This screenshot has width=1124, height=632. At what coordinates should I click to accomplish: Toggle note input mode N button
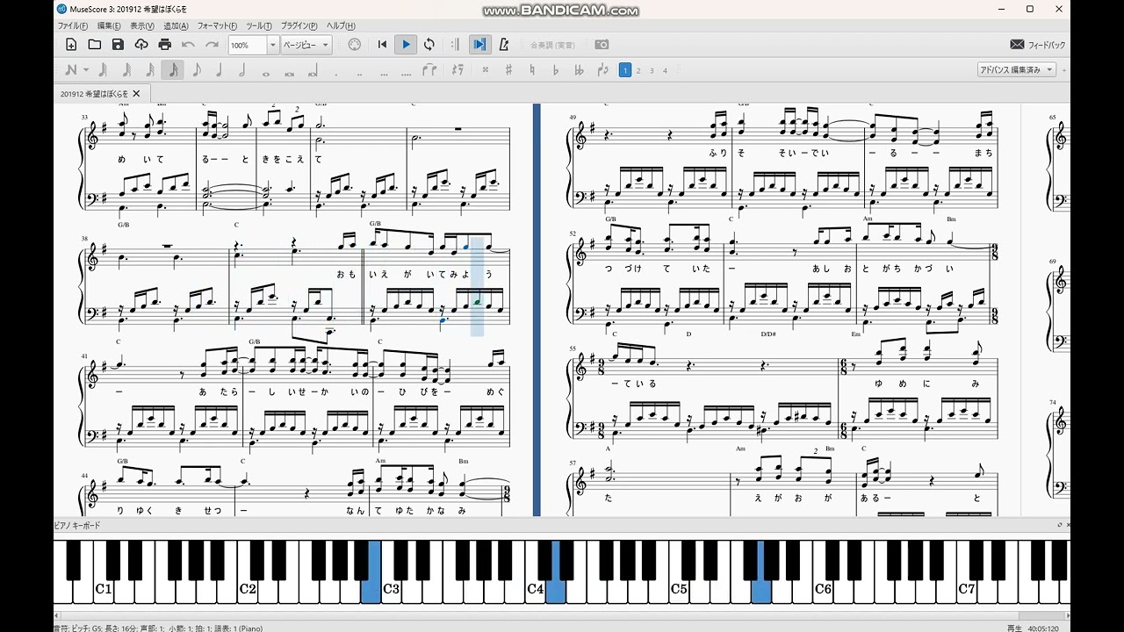pyautogui.click(x=71, y=70)
